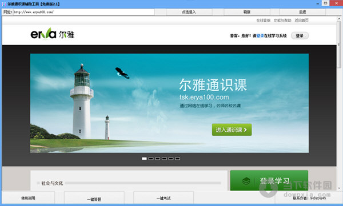343x206 pixels.
Task: Maximize the window
Action: pyautogui.click(x=325, y=3)
